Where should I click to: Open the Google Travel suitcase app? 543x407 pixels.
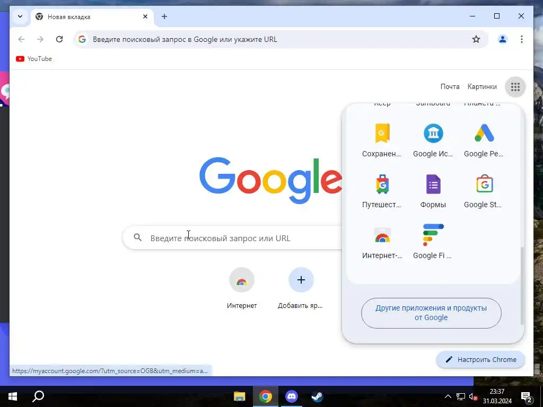(x=382, y=191)
